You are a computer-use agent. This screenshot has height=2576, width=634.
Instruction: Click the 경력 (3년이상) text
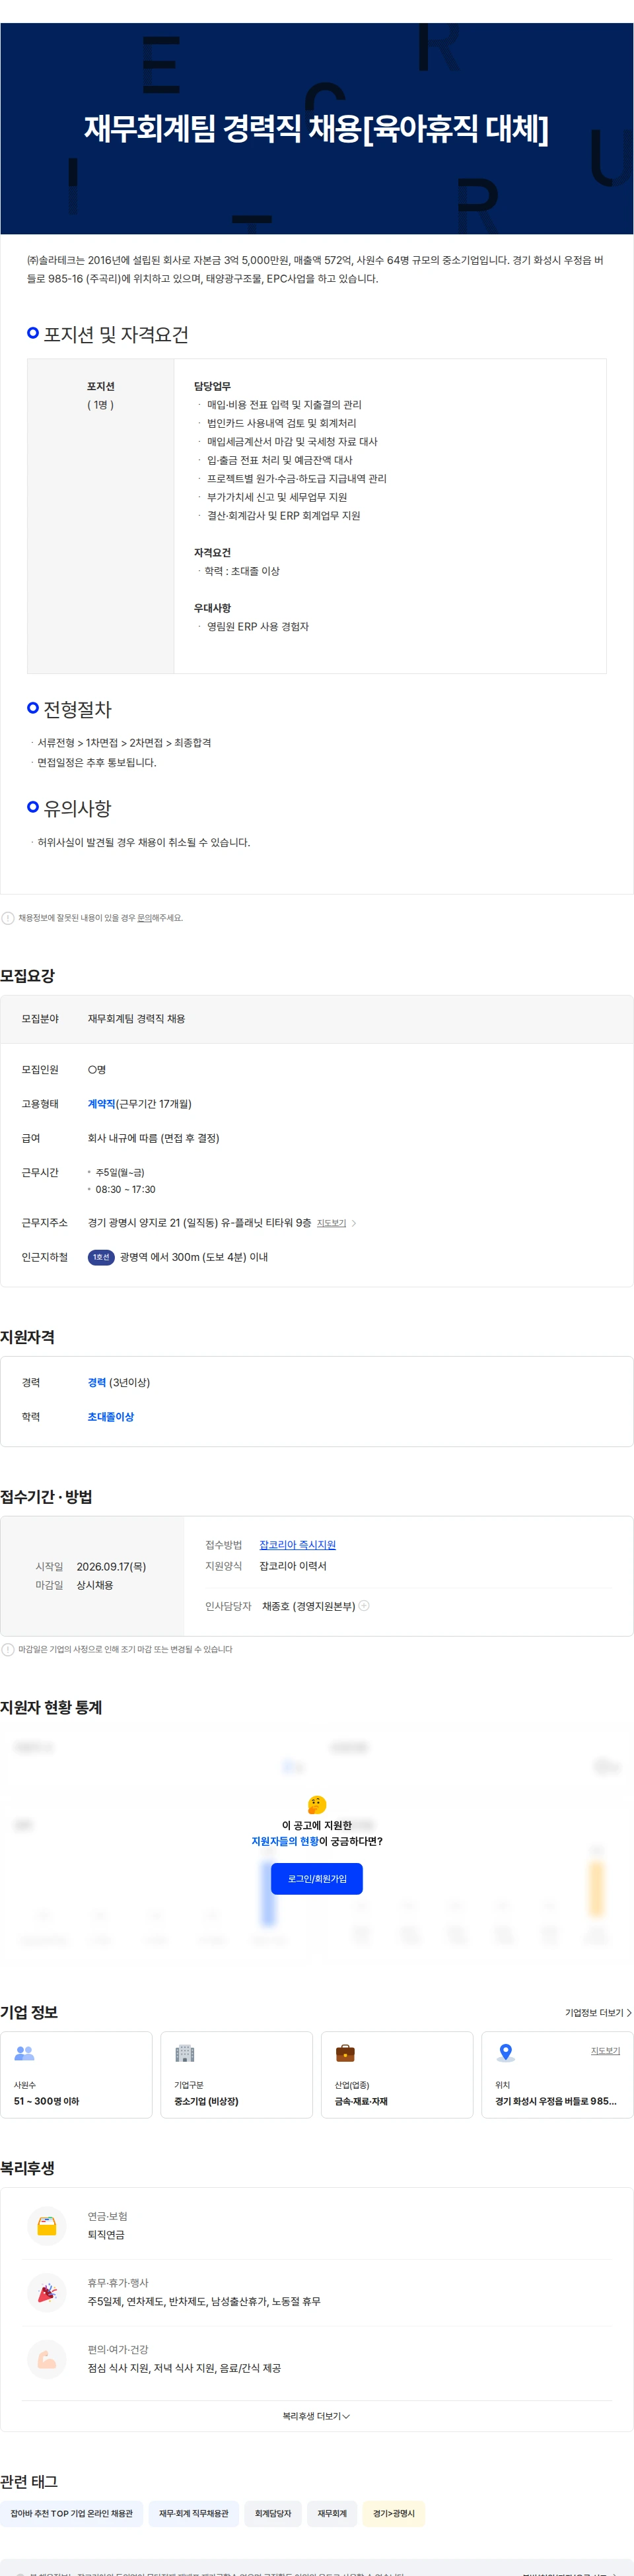(x=119, y=1383)
